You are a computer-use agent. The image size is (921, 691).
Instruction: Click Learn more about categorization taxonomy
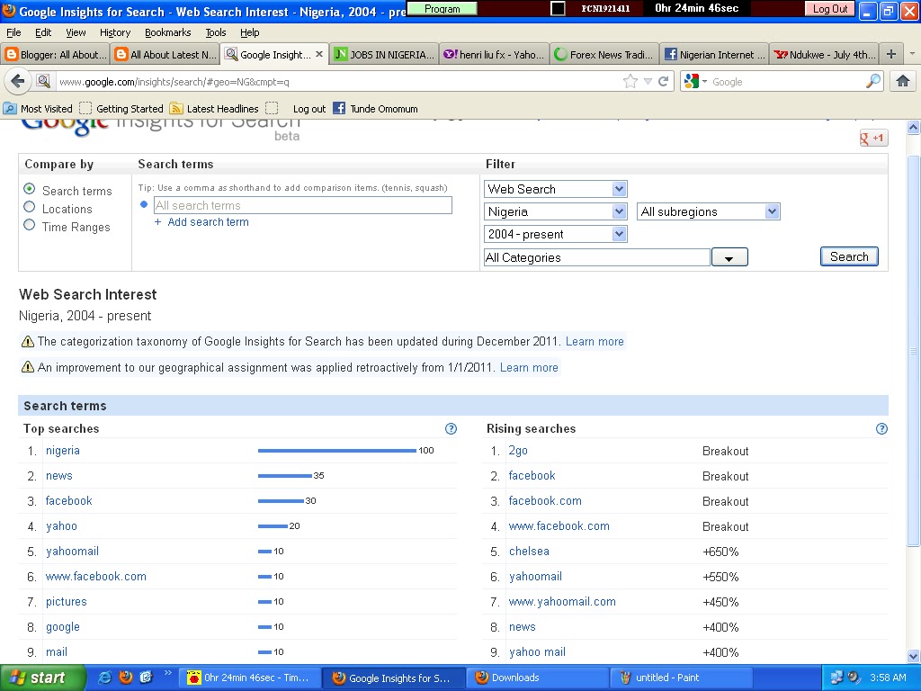tap(595, 341)
